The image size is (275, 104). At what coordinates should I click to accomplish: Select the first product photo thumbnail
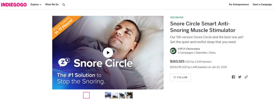tap(108, 95)
